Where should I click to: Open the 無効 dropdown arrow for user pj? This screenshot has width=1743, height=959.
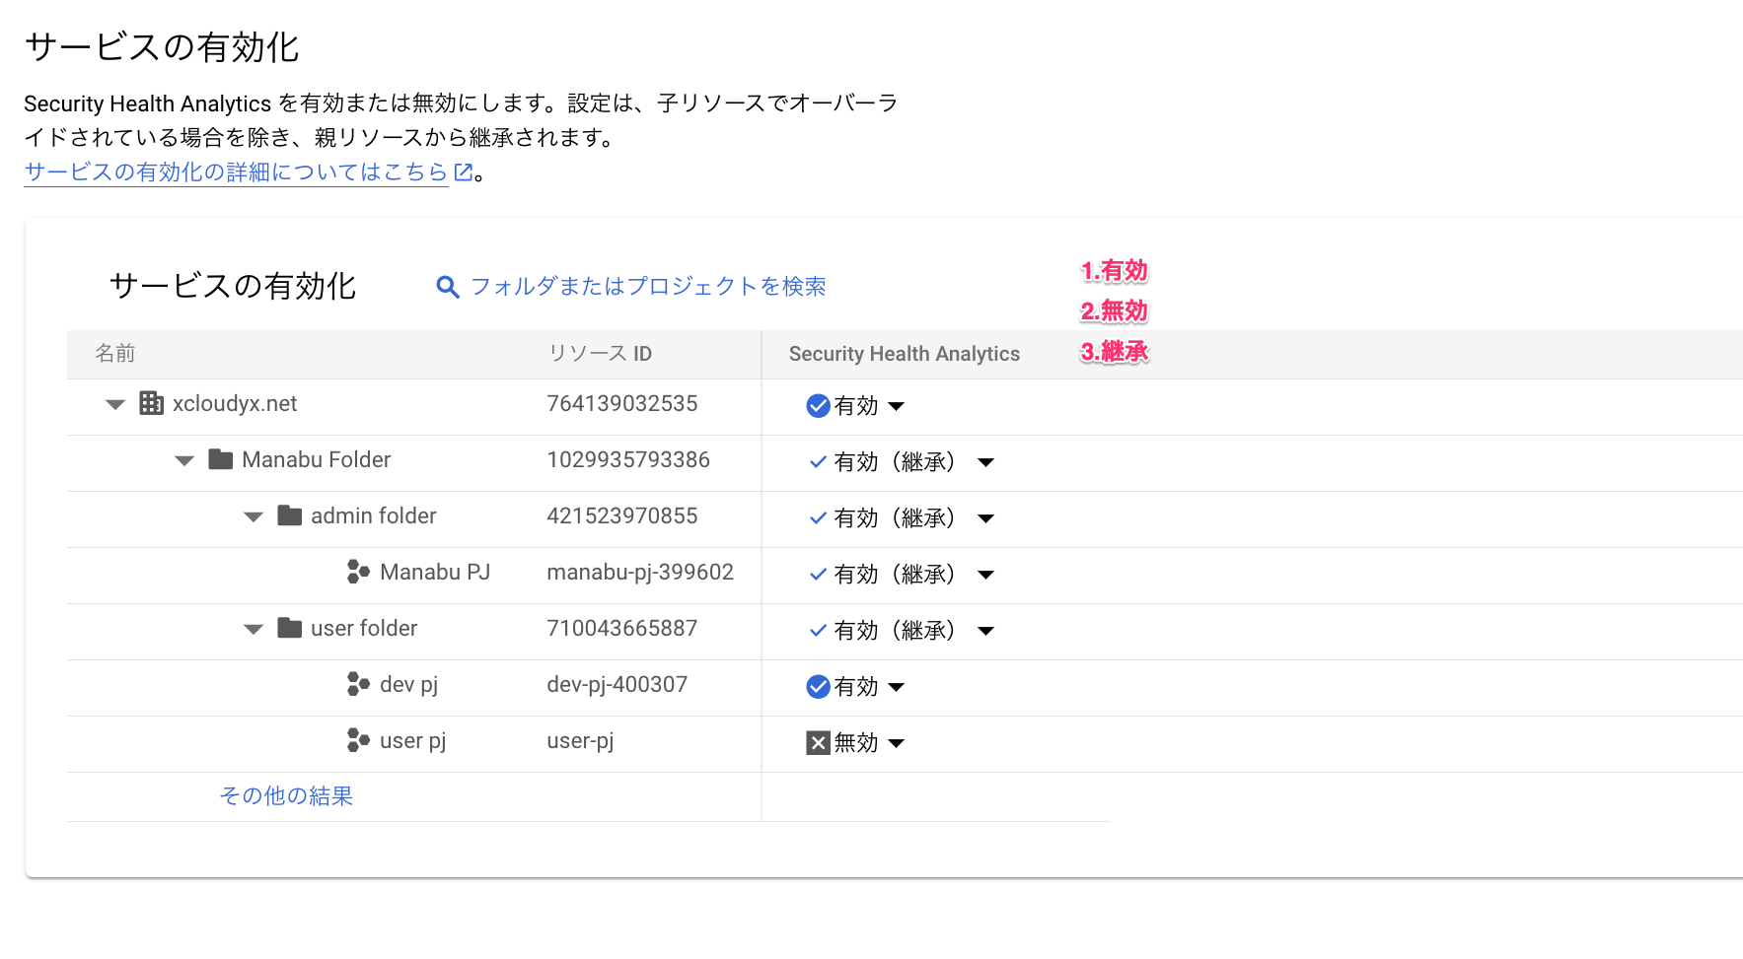point(896,743)
